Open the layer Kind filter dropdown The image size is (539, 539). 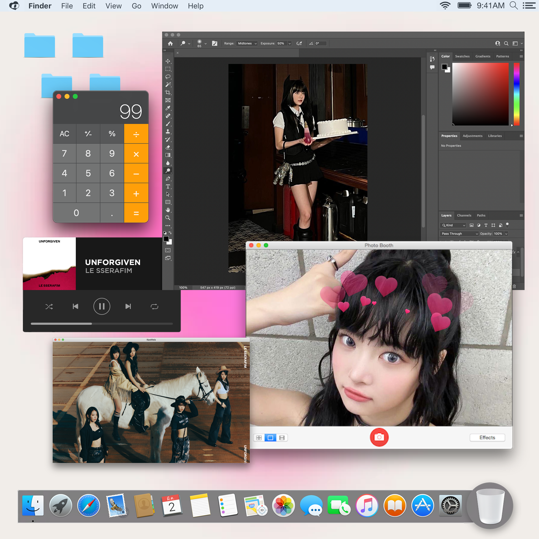(454, 225)
